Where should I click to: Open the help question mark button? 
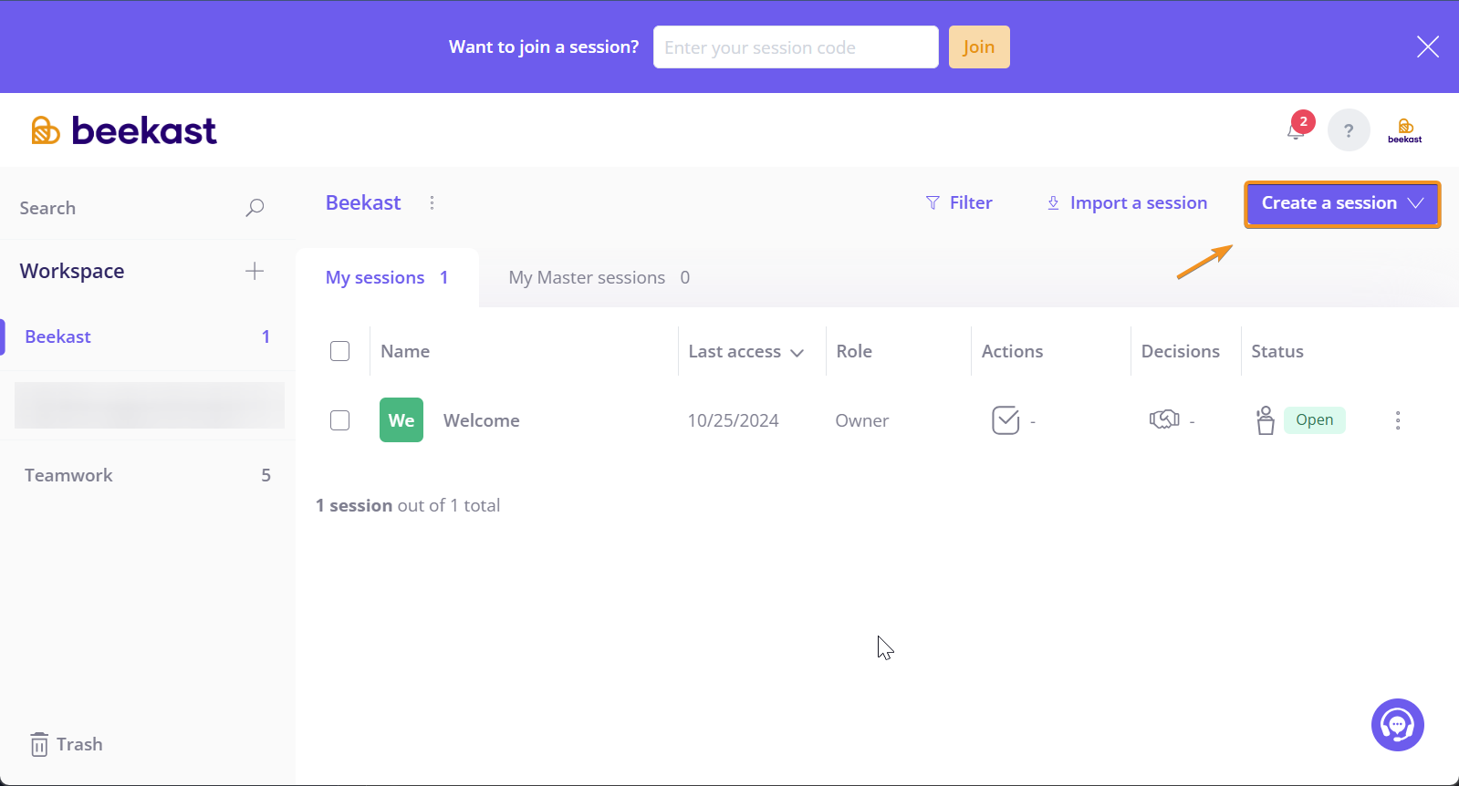(1349, 130)
